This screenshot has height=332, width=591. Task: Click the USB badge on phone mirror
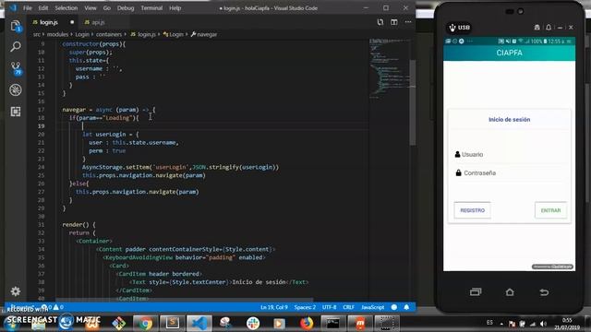[x=459, y=28]
